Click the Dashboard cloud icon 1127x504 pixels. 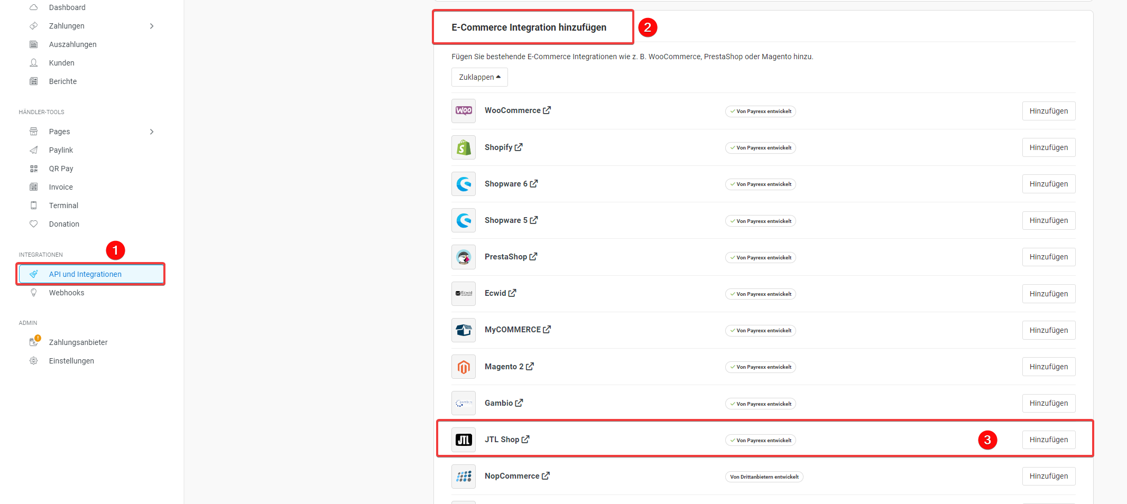pyautogui.click(x=34, y=7)
